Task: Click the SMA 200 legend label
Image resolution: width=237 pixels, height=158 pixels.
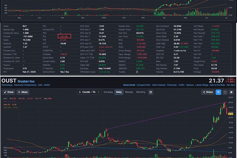Action: (10, 108)
